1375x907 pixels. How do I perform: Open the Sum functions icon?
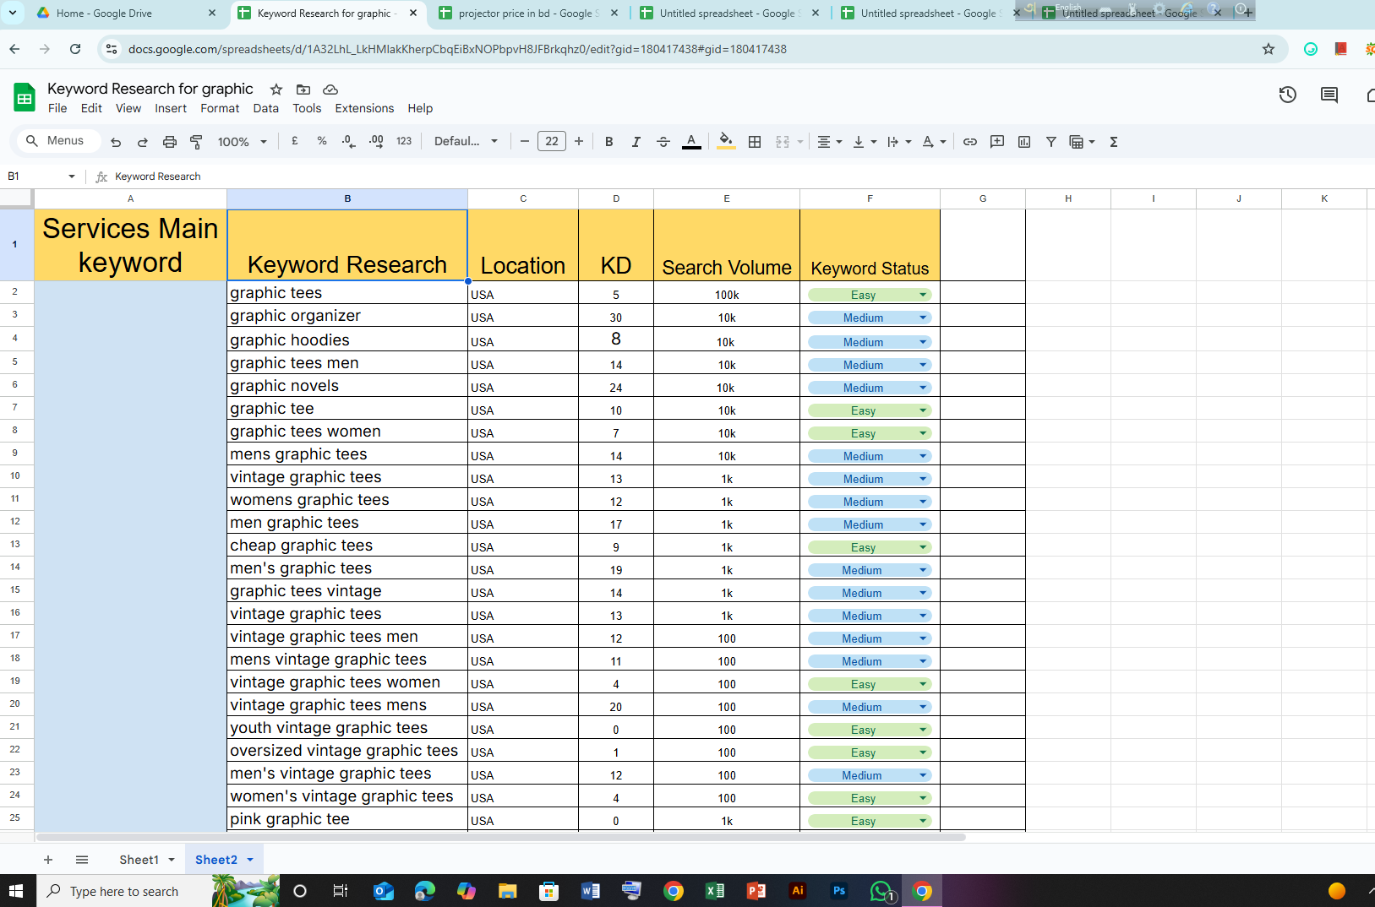tap(1114, 141)
